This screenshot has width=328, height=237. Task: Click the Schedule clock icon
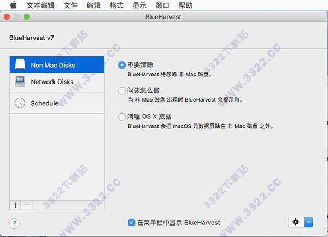20,103
